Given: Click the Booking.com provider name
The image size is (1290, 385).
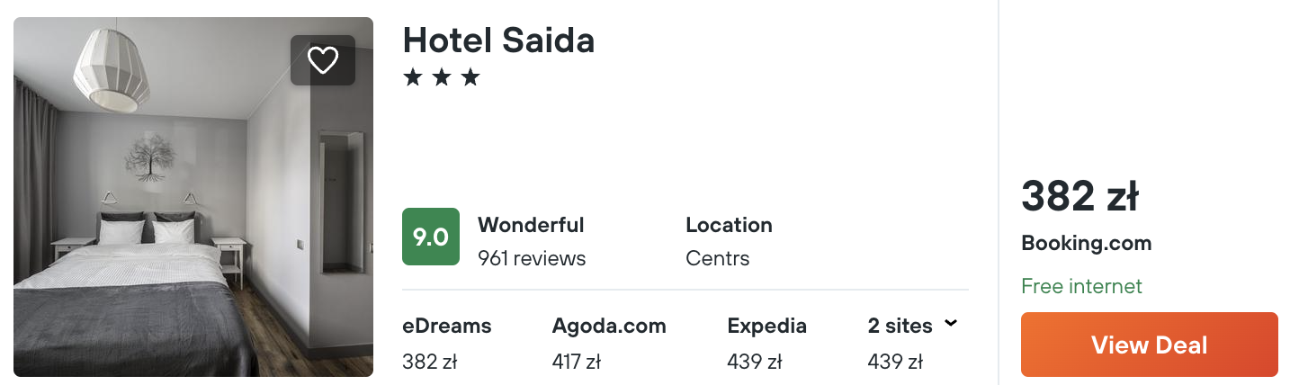Looking at the screenshot, I should click(1086, 243).
